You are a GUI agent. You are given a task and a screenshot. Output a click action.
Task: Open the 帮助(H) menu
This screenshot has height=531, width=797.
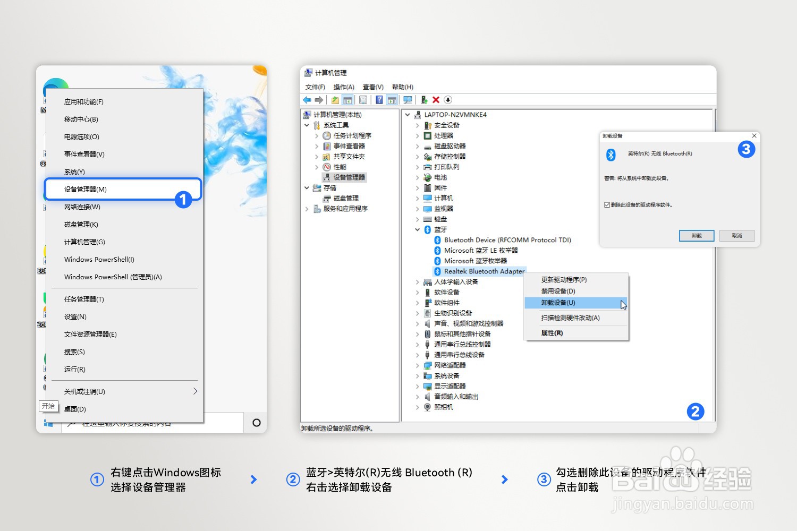click(402, 87)
